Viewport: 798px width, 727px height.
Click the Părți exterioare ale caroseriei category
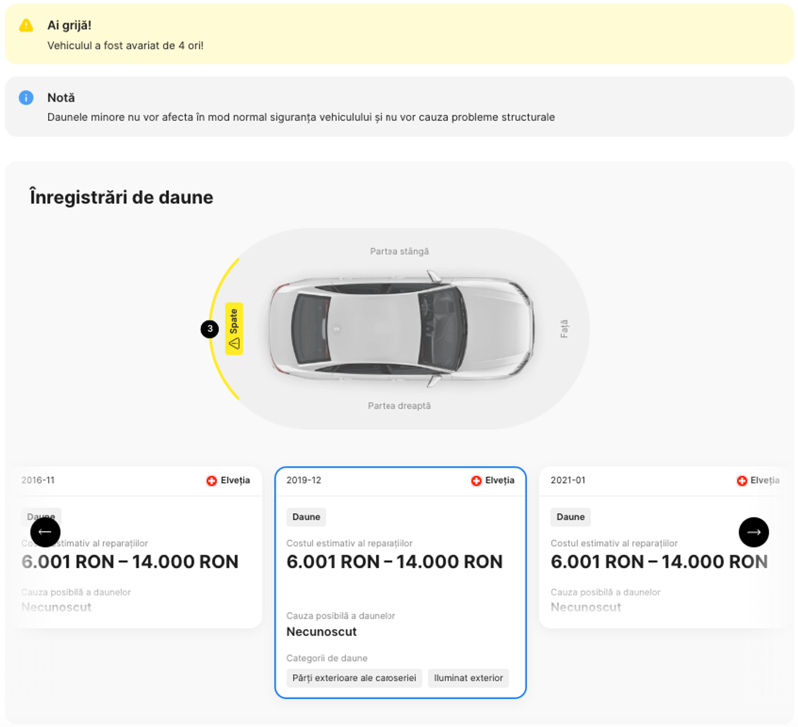point(354,678)
